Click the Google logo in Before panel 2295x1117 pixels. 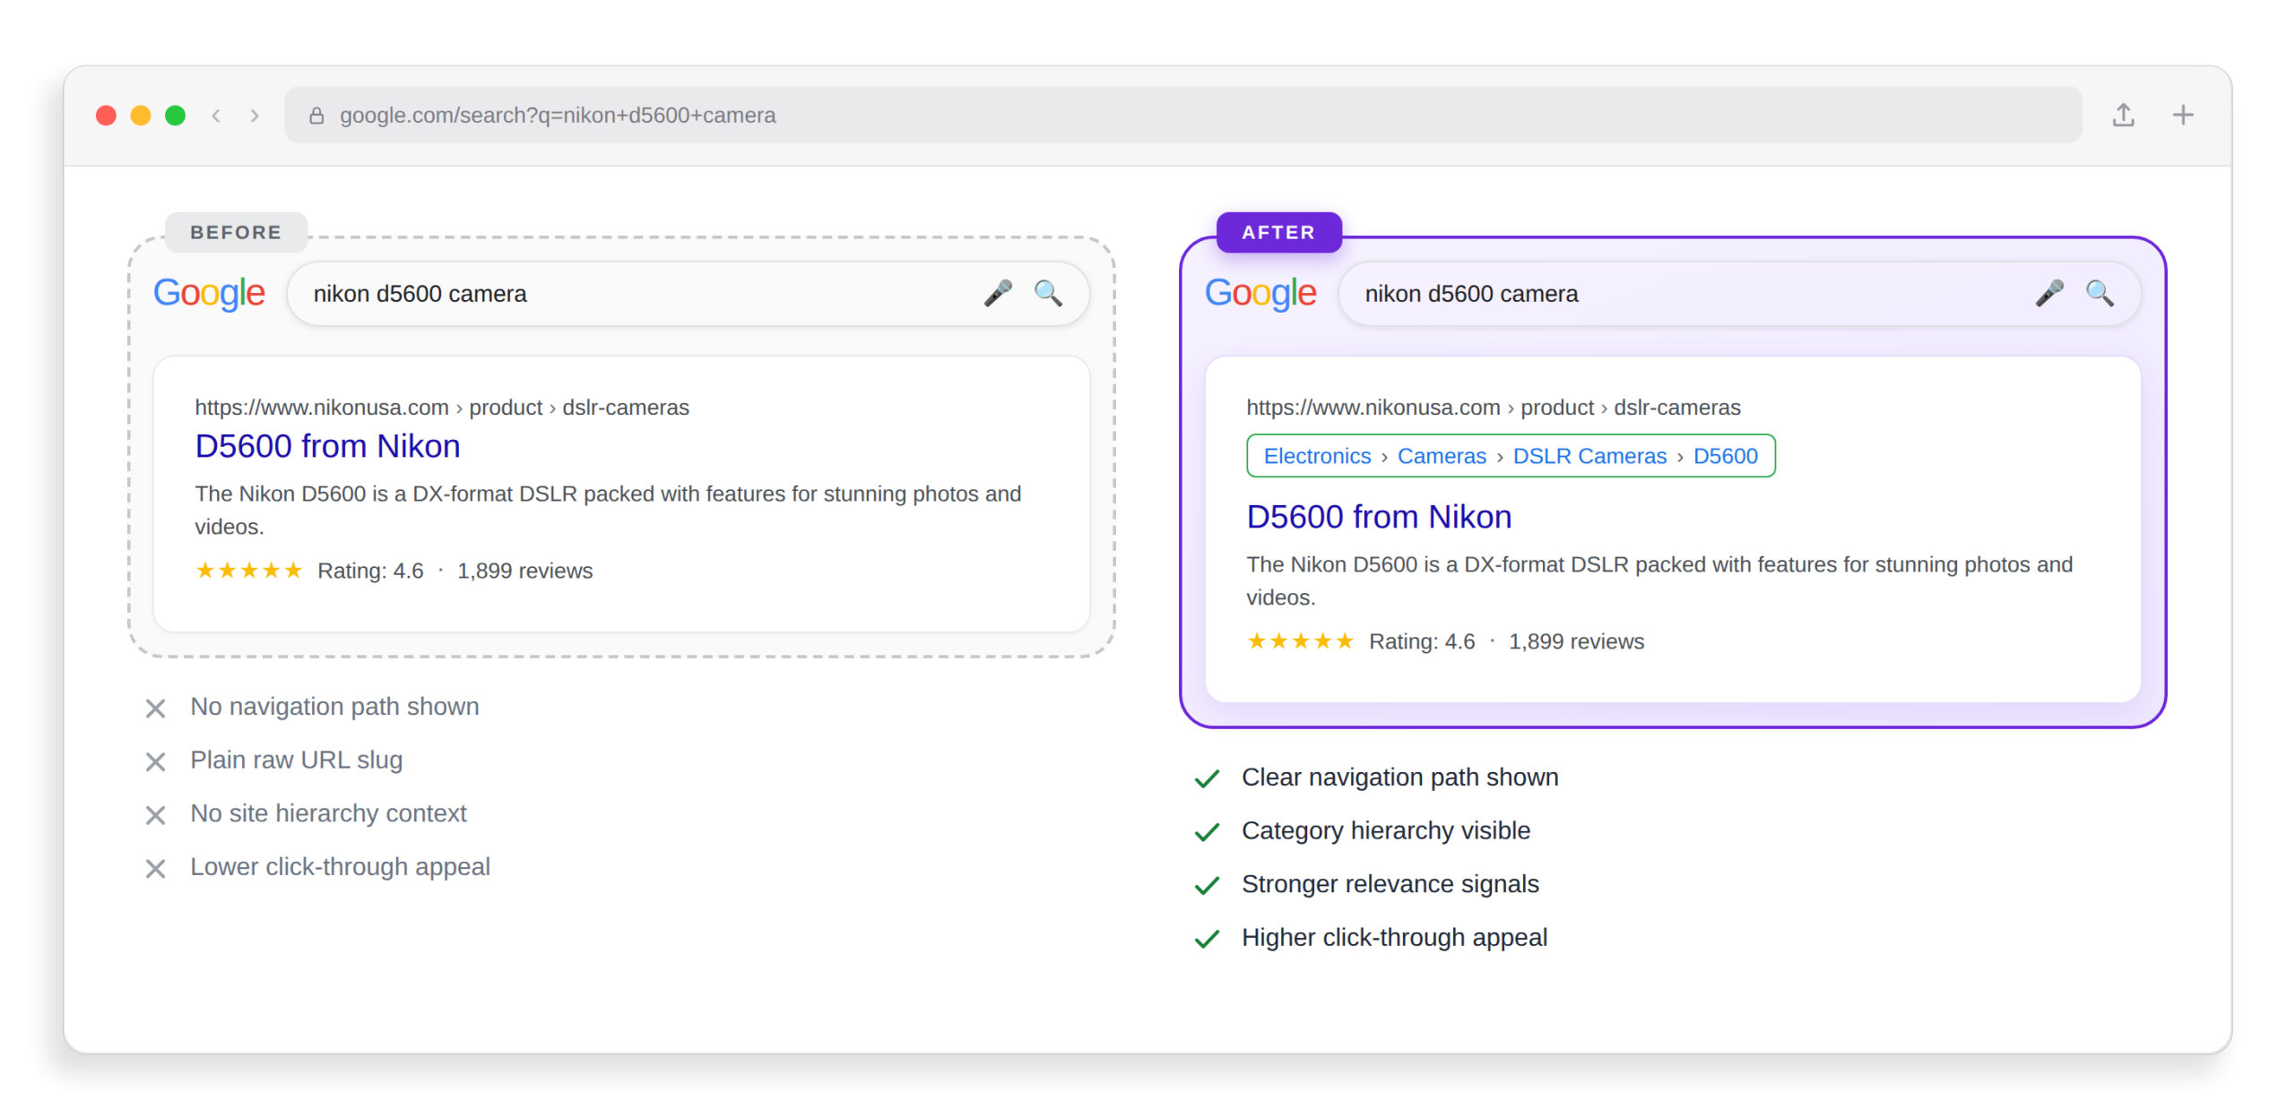coord(209,293)
